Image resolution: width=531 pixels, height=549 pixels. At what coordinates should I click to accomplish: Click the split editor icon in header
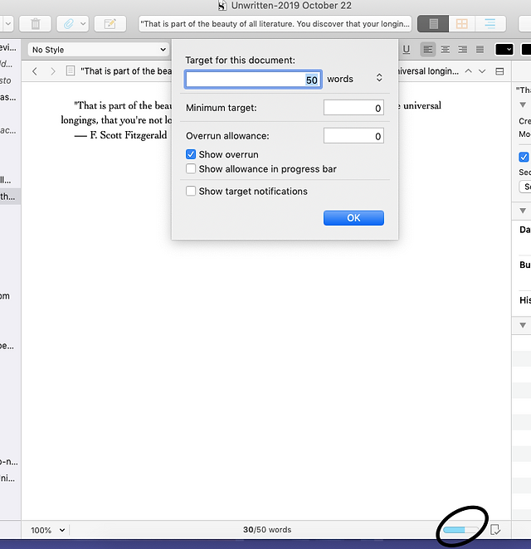coord(499,71)
